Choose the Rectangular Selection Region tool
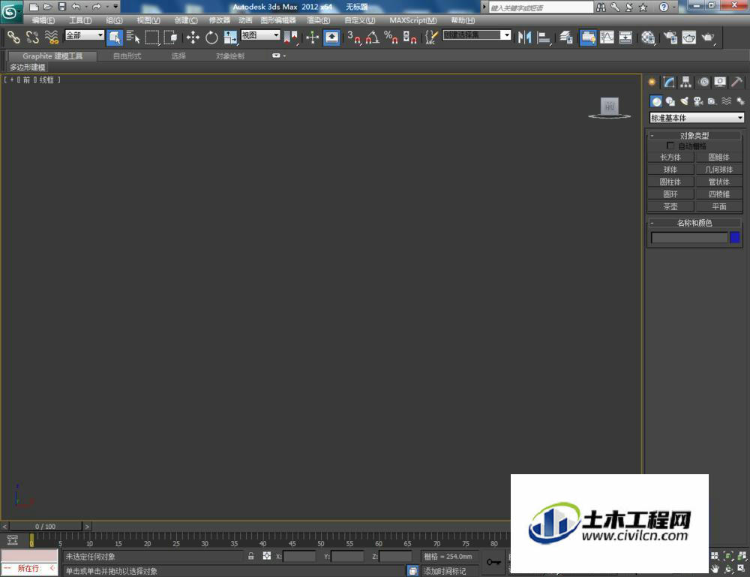 151,37
